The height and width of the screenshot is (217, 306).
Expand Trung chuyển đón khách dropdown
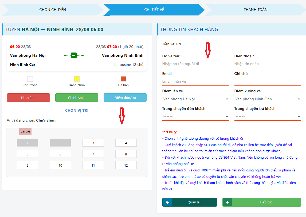(x=195, y=117)
